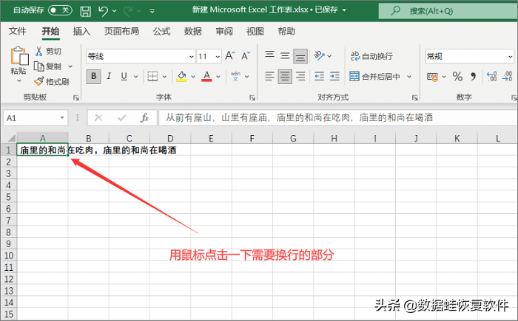Apply yellow fill color bucket

[x=181, y=77]
